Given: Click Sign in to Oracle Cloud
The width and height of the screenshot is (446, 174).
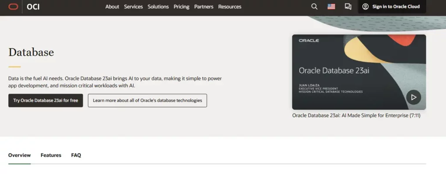Looking at the screenshot, I should click(x=392, y=7).
